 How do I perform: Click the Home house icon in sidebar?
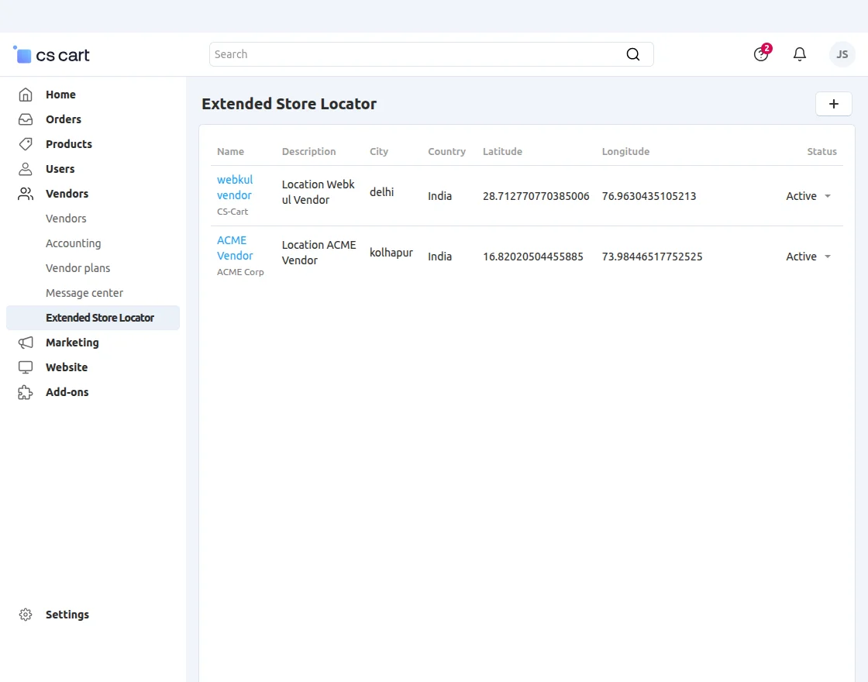26,95
